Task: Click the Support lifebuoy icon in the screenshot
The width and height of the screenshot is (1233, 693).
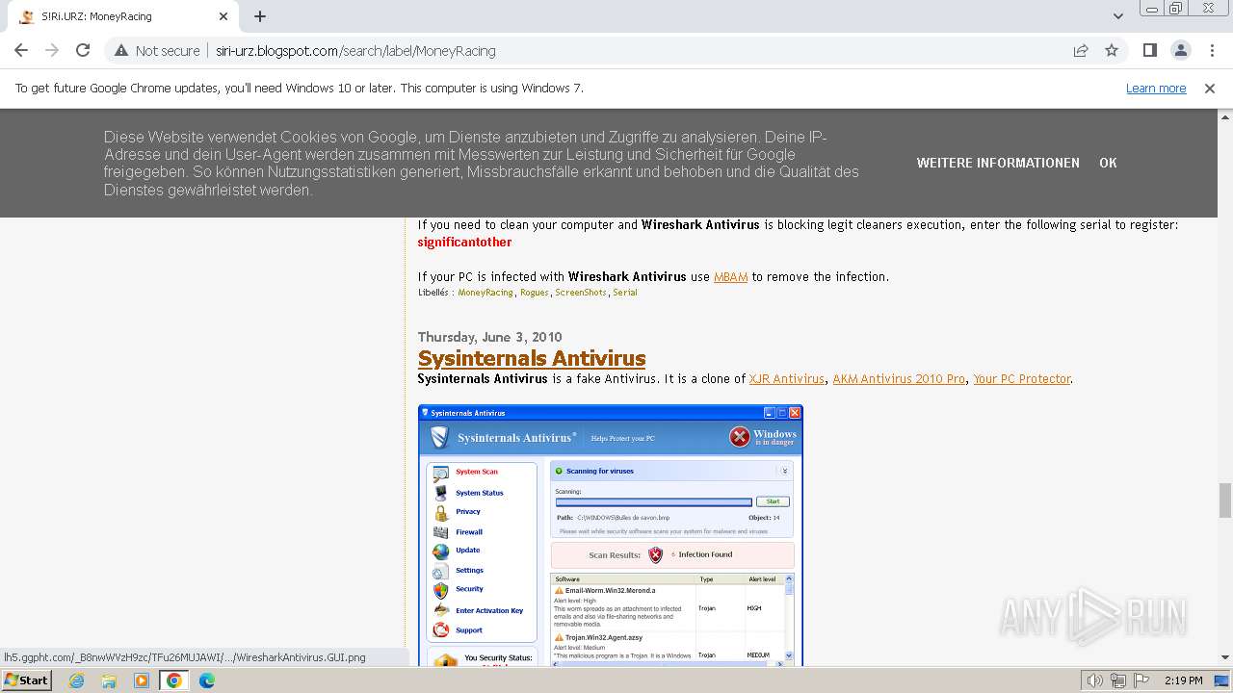Action: [441, 630]
